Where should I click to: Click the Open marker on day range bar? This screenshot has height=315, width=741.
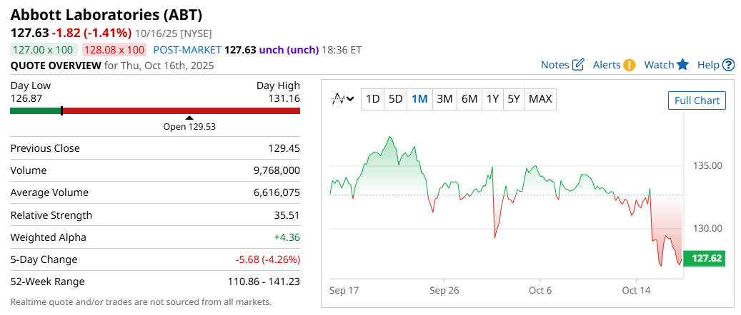tap(189, 118)
